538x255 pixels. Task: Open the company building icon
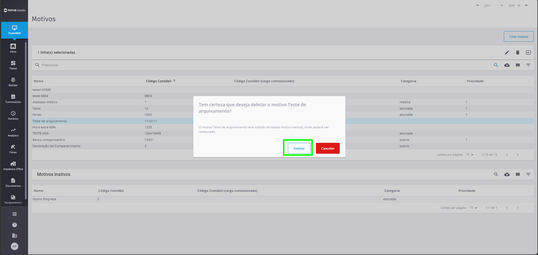pyautogui.click(x=15, y=236)
